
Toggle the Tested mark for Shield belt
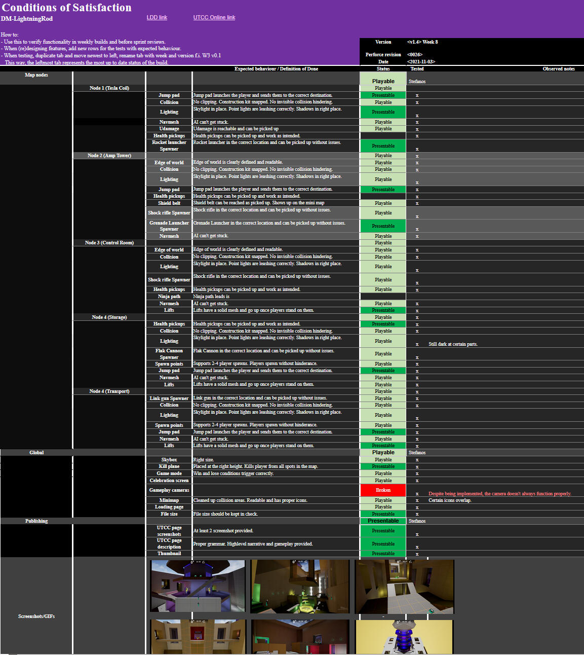pyautogui.click(x=417, y=203)
